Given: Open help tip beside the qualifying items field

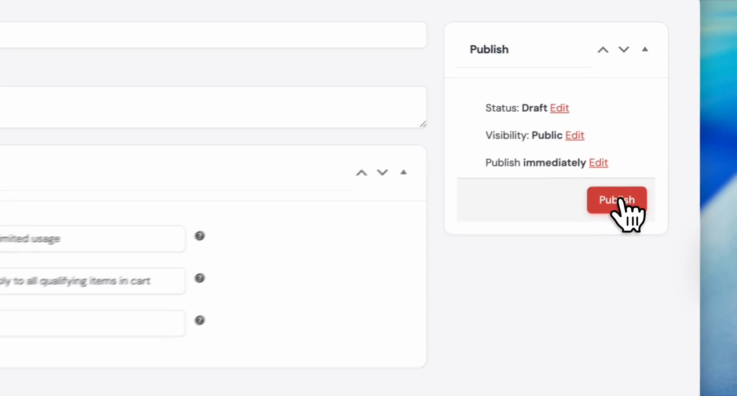Looking at the screenshot, I should point(200,278).
